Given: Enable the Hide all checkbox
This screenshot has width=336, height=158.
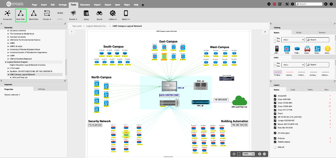Looking at the screenshot, I should pos(275,147).
